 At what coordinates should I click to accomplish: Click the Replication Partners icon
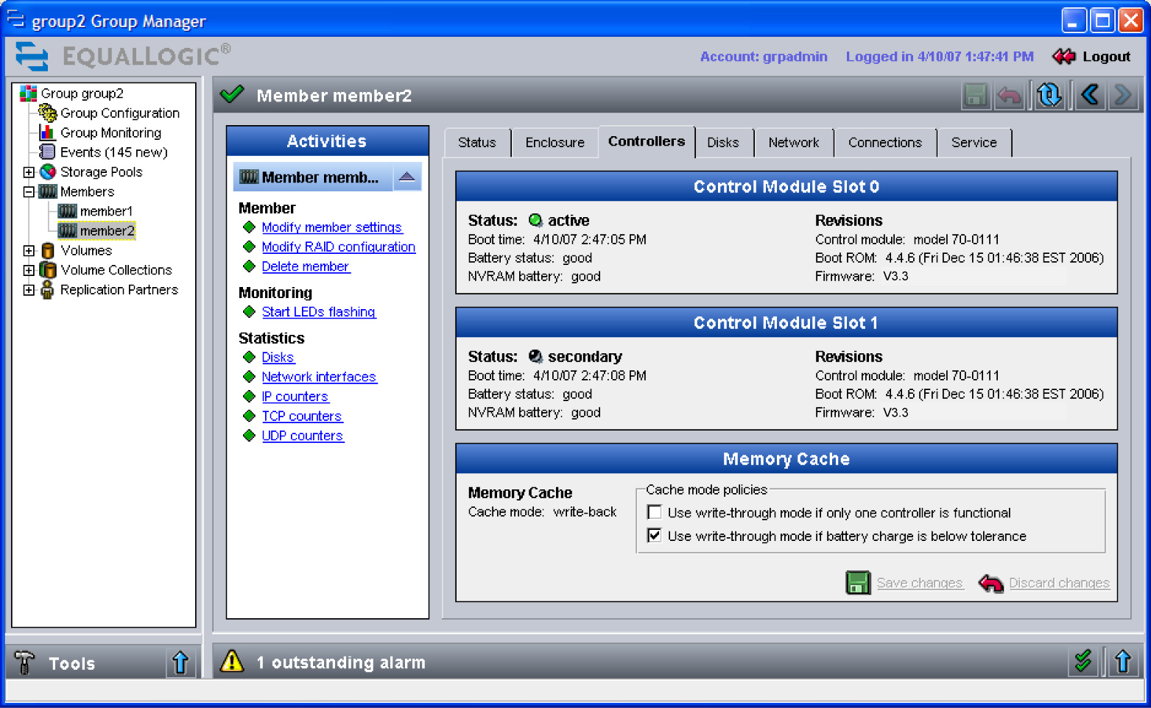click(48, 290)
